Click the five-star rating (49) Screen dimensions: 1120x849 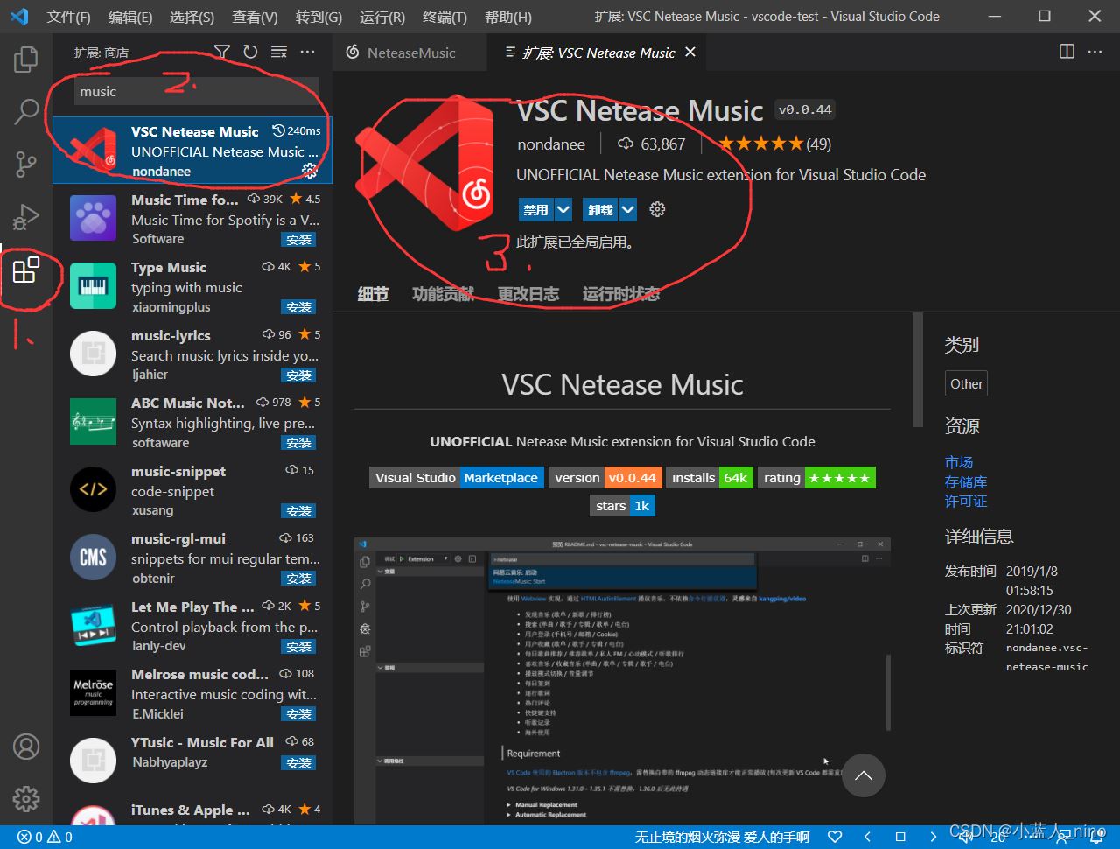click(x=774, y=144)
